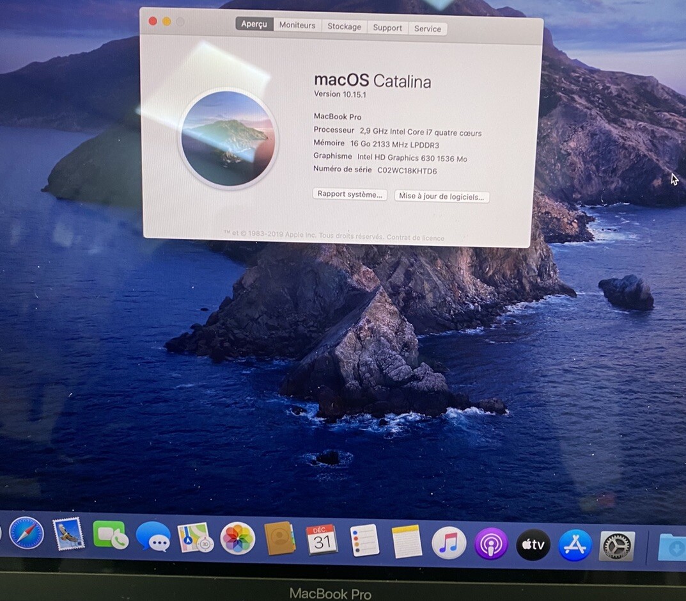Select the Support tab
Screen dimensions: 686x601
[x=387, y=28]
